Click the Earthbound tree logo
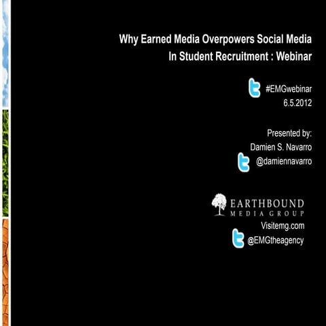This screenshot has height=326, width=326. 219,204
